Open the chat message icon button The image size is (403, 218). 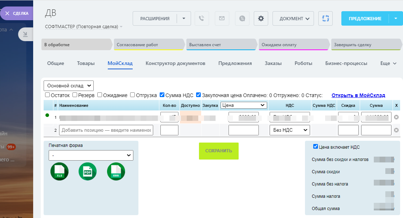point(242,18)
